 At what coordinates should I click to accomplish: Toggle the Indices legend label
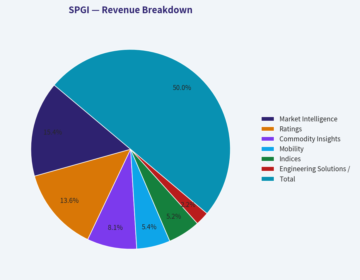pyautogui.click(x=290, y=159)
